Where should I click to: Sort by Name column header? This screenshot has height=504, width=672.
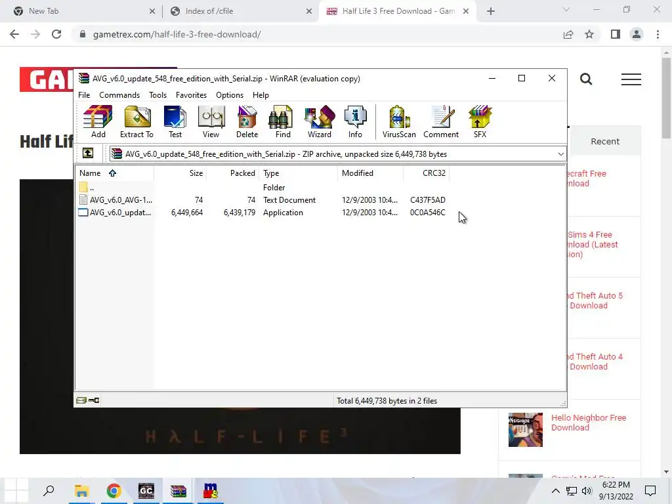point(114,173)
